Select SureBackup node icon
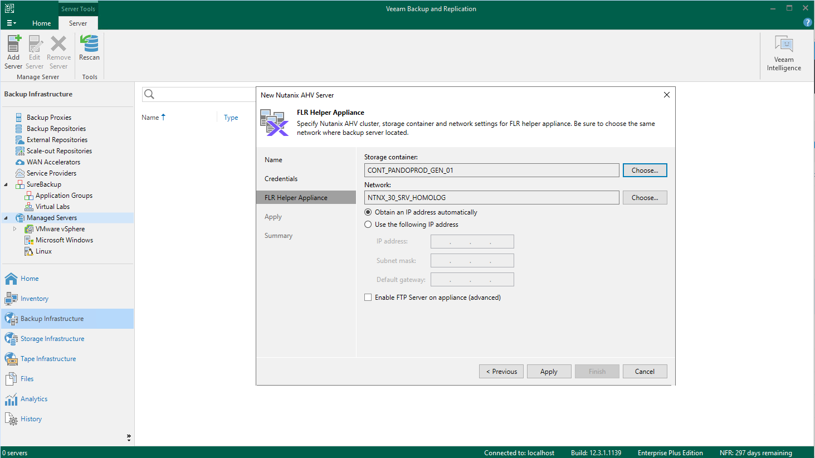This screenshot has width=815, height=458. coord(19,184)
